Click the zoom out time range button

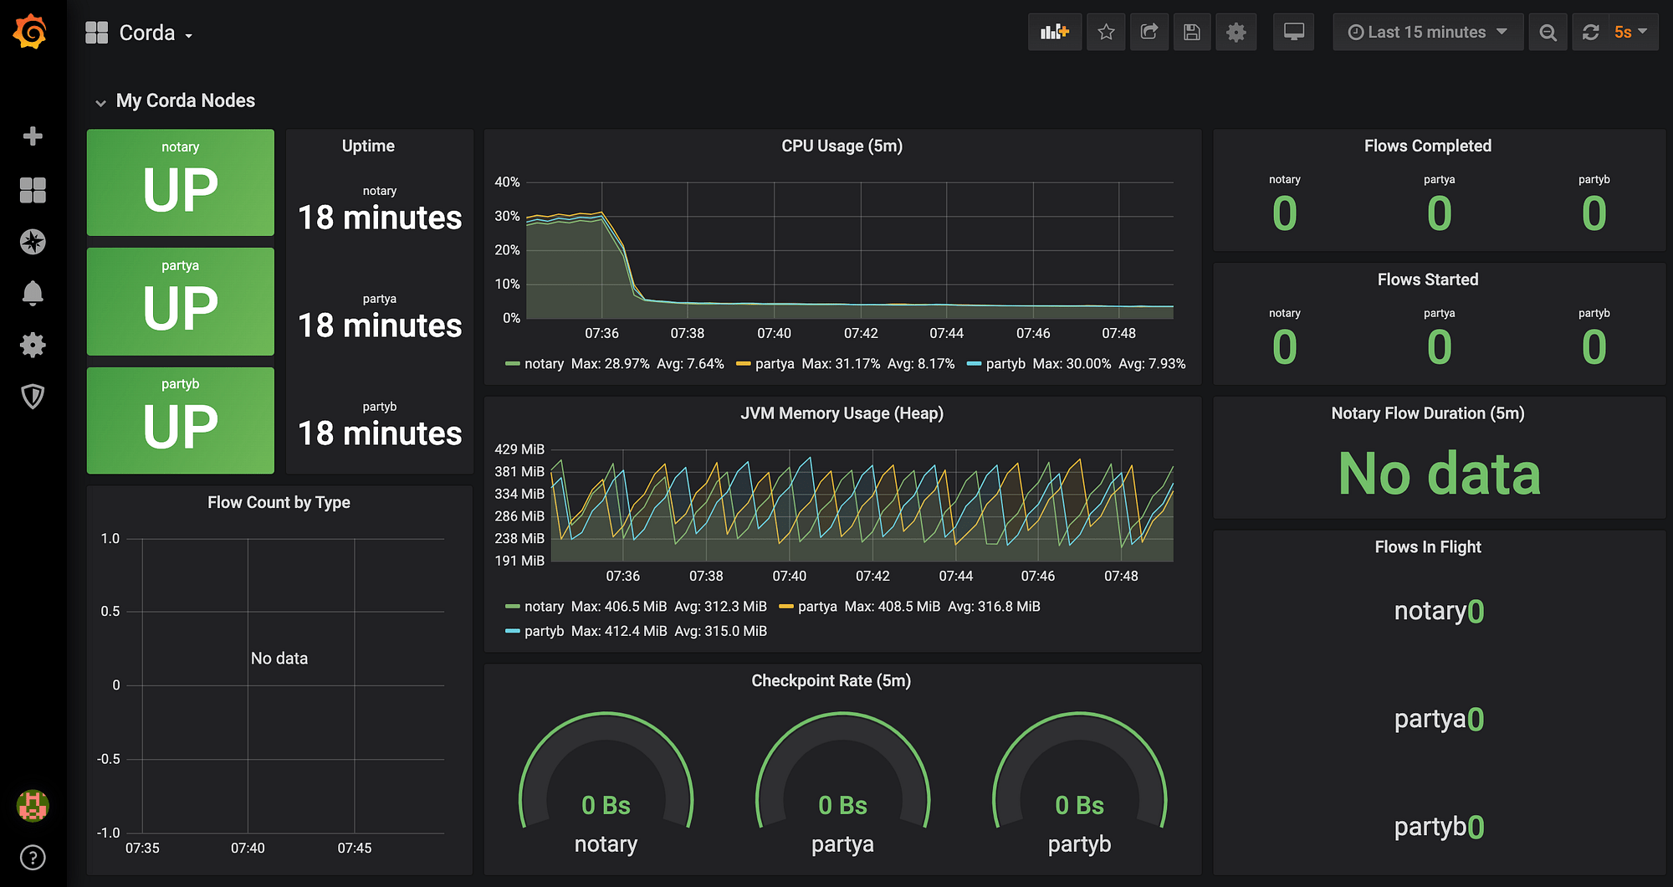(x=1548, y=33)
